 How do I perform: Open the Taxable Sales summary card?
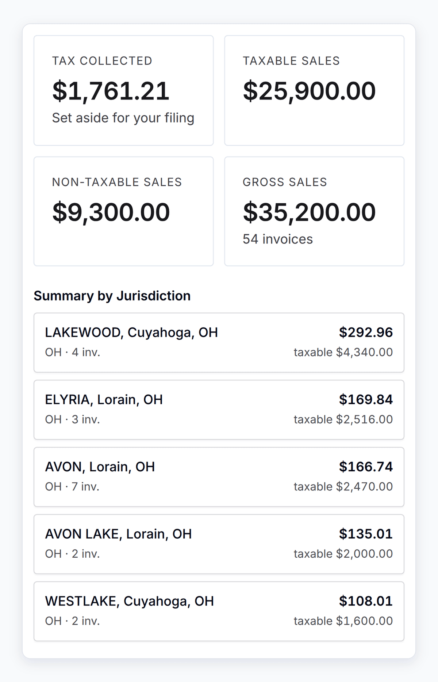pyautogui.click(x=314, y=90)
